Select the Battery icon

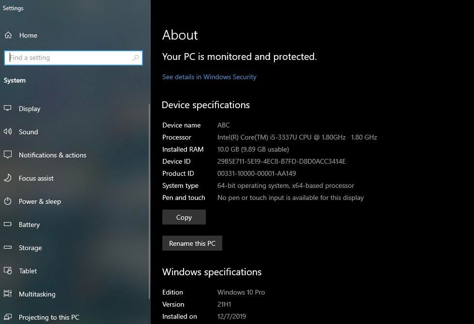click(x=8, y=225)
